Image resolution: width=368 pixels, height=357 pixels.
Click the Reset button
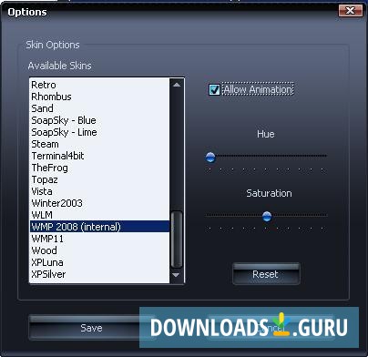[x=266, y=274]
